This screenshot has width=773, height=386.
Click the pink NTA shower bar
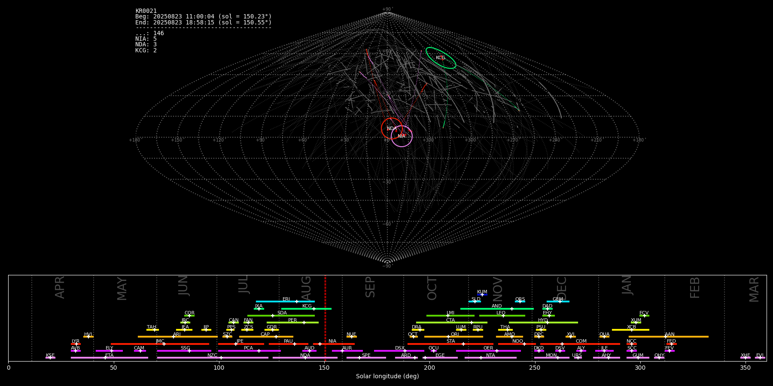click(490, 358)
